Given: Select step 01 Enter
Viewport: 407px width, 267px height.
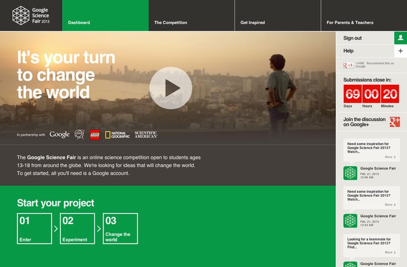Looking at the screenshot, I should 34,229.
